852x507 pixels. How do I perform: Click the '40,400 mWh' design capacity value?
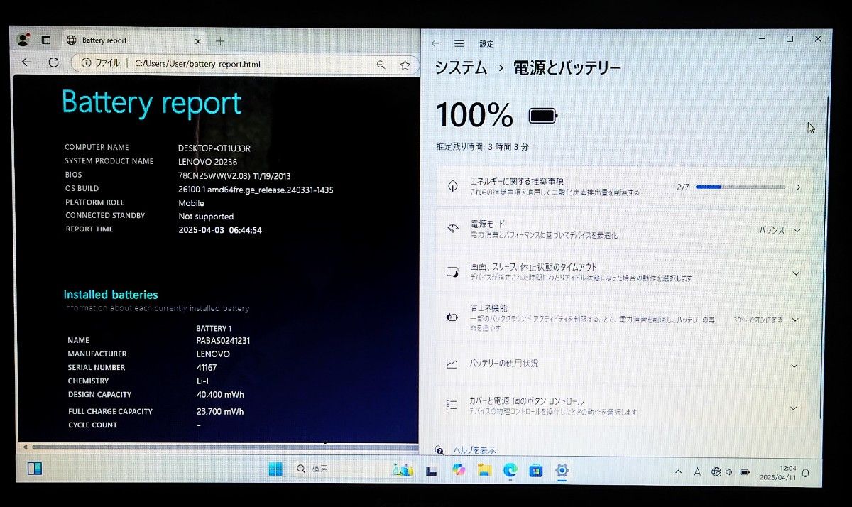220,395
